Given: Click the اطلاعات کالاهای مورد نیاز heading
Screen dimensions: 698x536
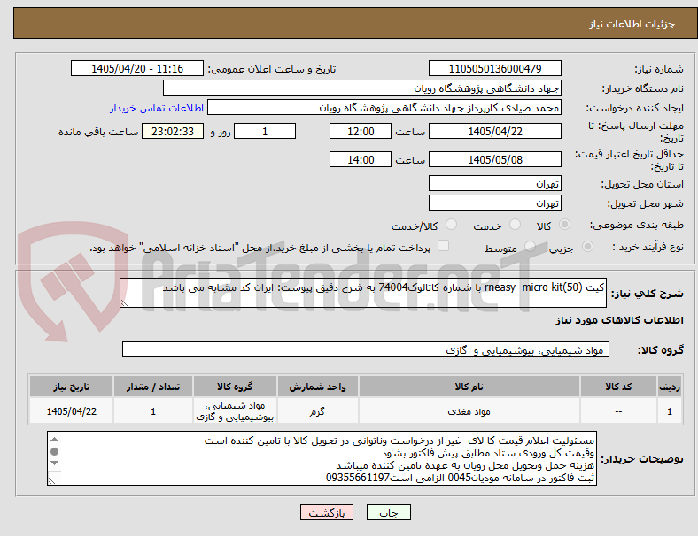Looking at the screenshot, I should 619,320.
